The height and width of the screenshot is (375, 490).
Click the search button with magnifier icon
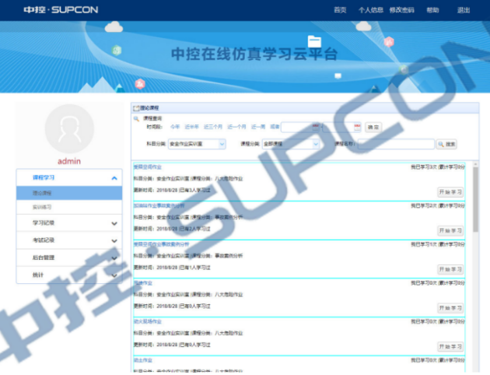pos(446,144)
